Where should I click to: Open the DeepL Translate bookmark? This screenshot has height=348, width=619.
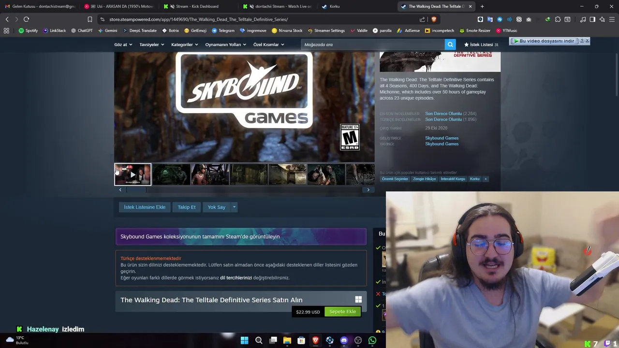click(x=139, y=30)
